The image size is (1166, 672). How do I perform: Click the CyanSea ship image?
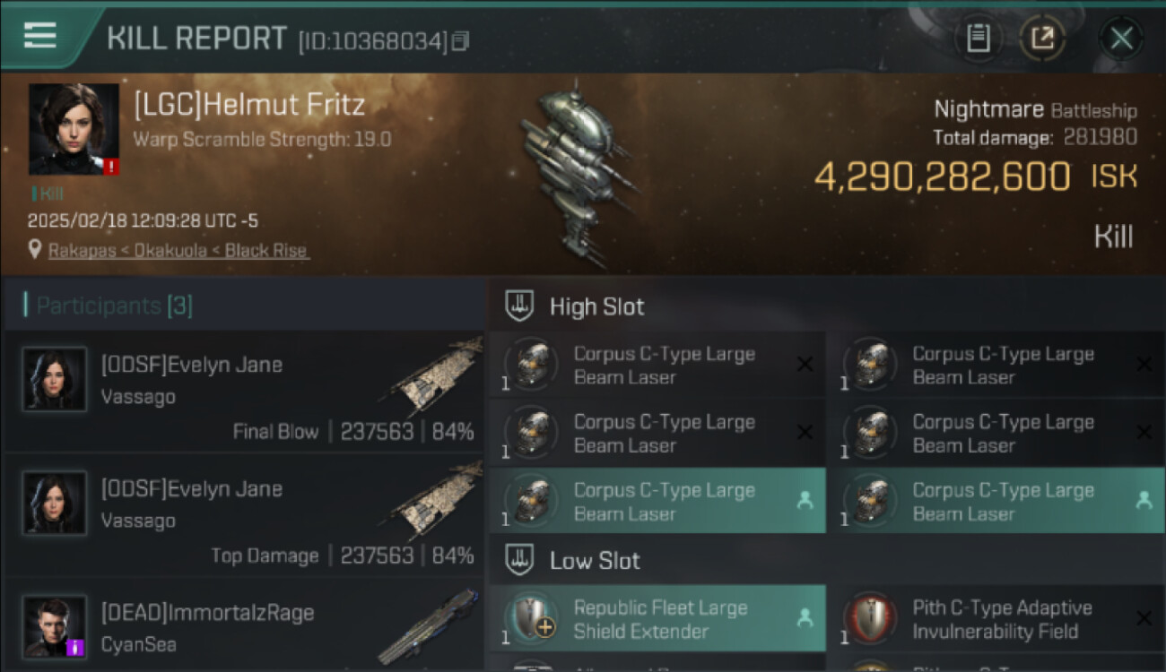point(430,625)
